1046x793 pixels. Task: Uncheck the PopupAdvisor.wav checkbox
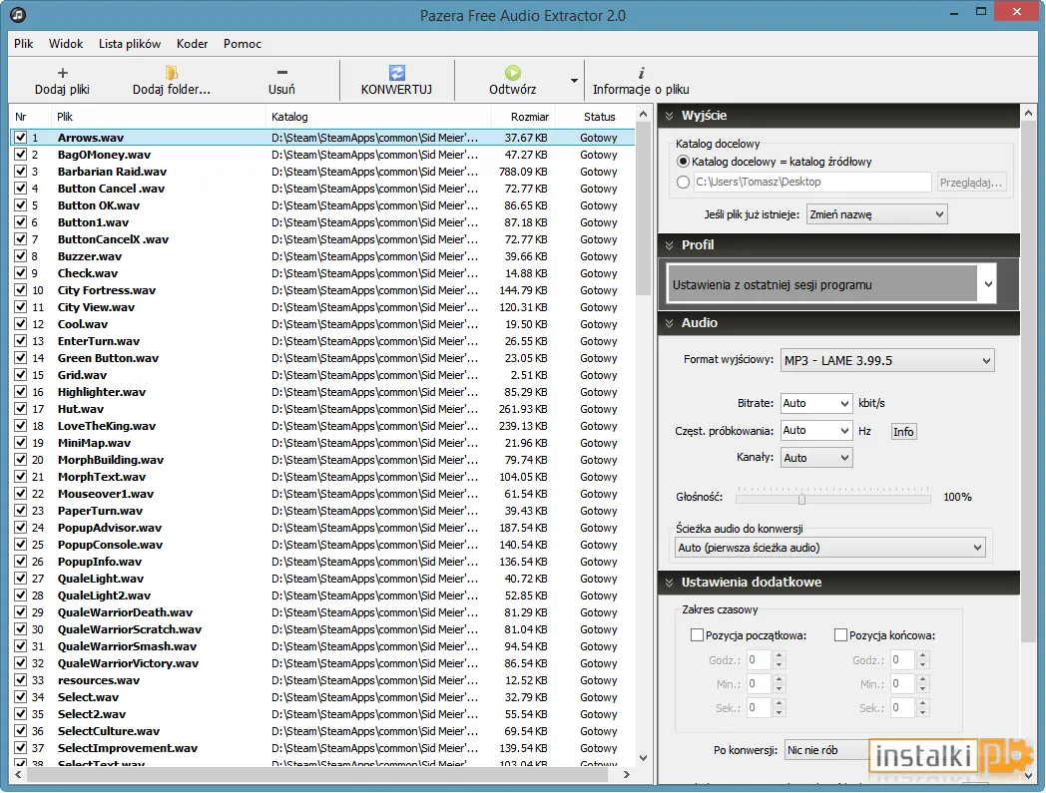21,528
